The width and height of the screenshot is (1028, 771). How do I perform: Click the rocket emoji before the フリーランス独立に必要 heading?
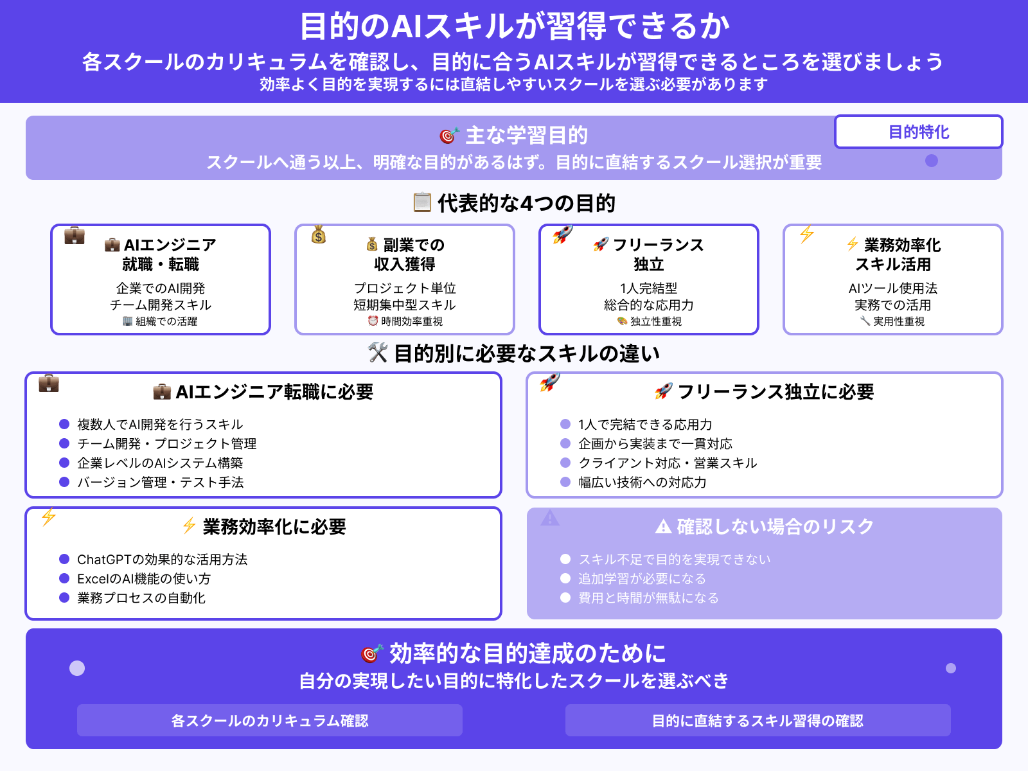663,392
